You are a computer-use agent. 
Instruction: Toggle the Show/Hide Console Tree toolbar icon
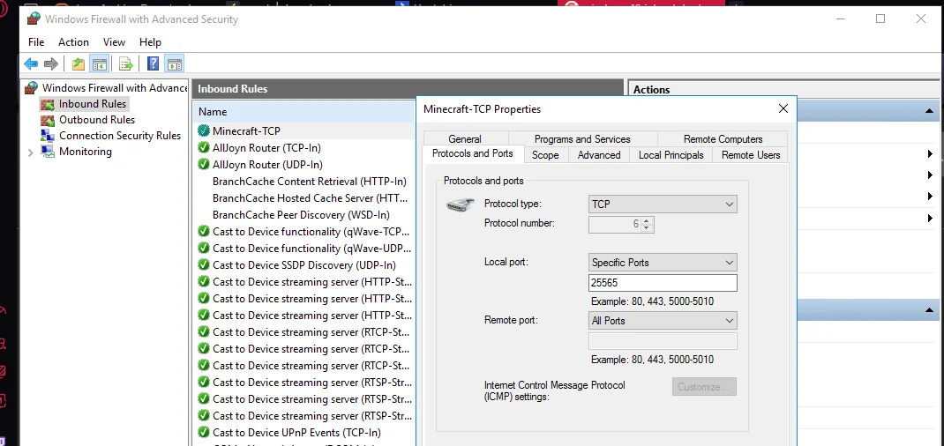pyautogui.click(x=100, y=63)
